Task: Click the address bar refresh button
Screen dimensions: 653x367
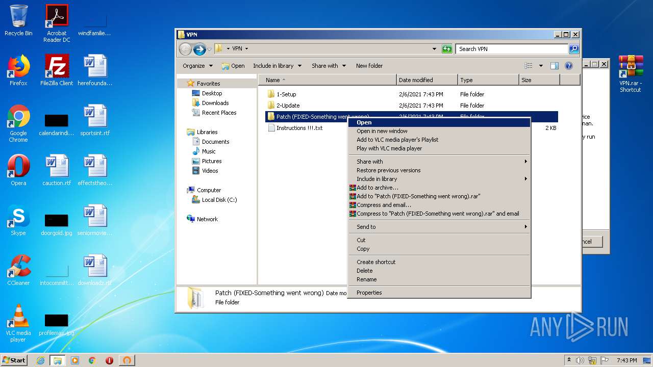Action: click(x=447, y=49)
